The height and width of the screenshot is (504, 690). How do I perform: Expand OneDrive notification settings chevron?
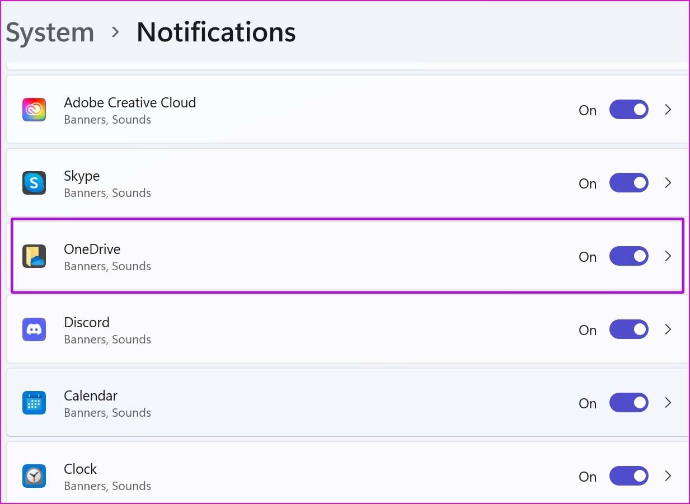668,256
